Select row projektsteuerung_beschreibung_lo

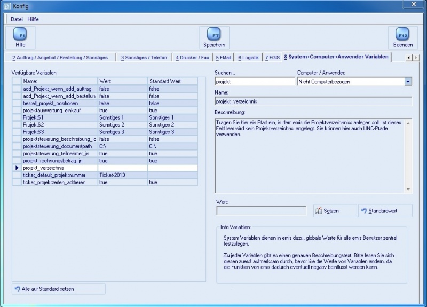click(105, 139)
